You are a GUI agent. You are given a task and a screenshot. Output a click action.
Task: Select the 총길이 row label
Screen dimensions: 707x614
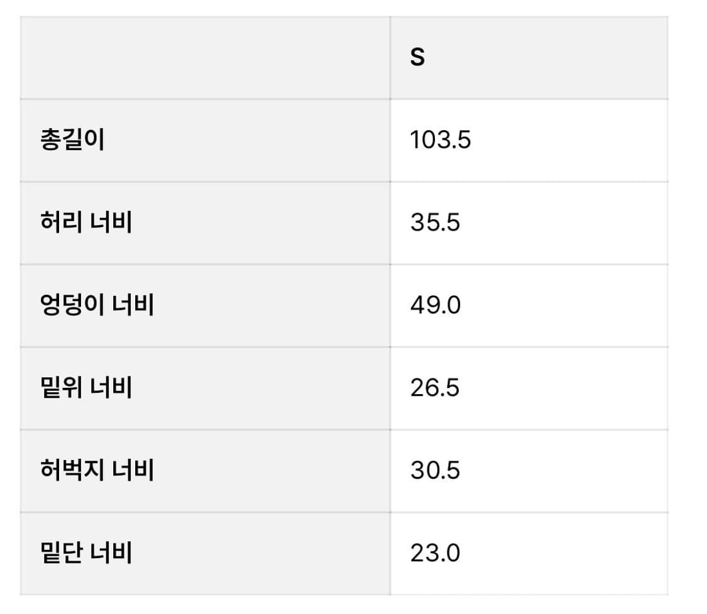72,140
